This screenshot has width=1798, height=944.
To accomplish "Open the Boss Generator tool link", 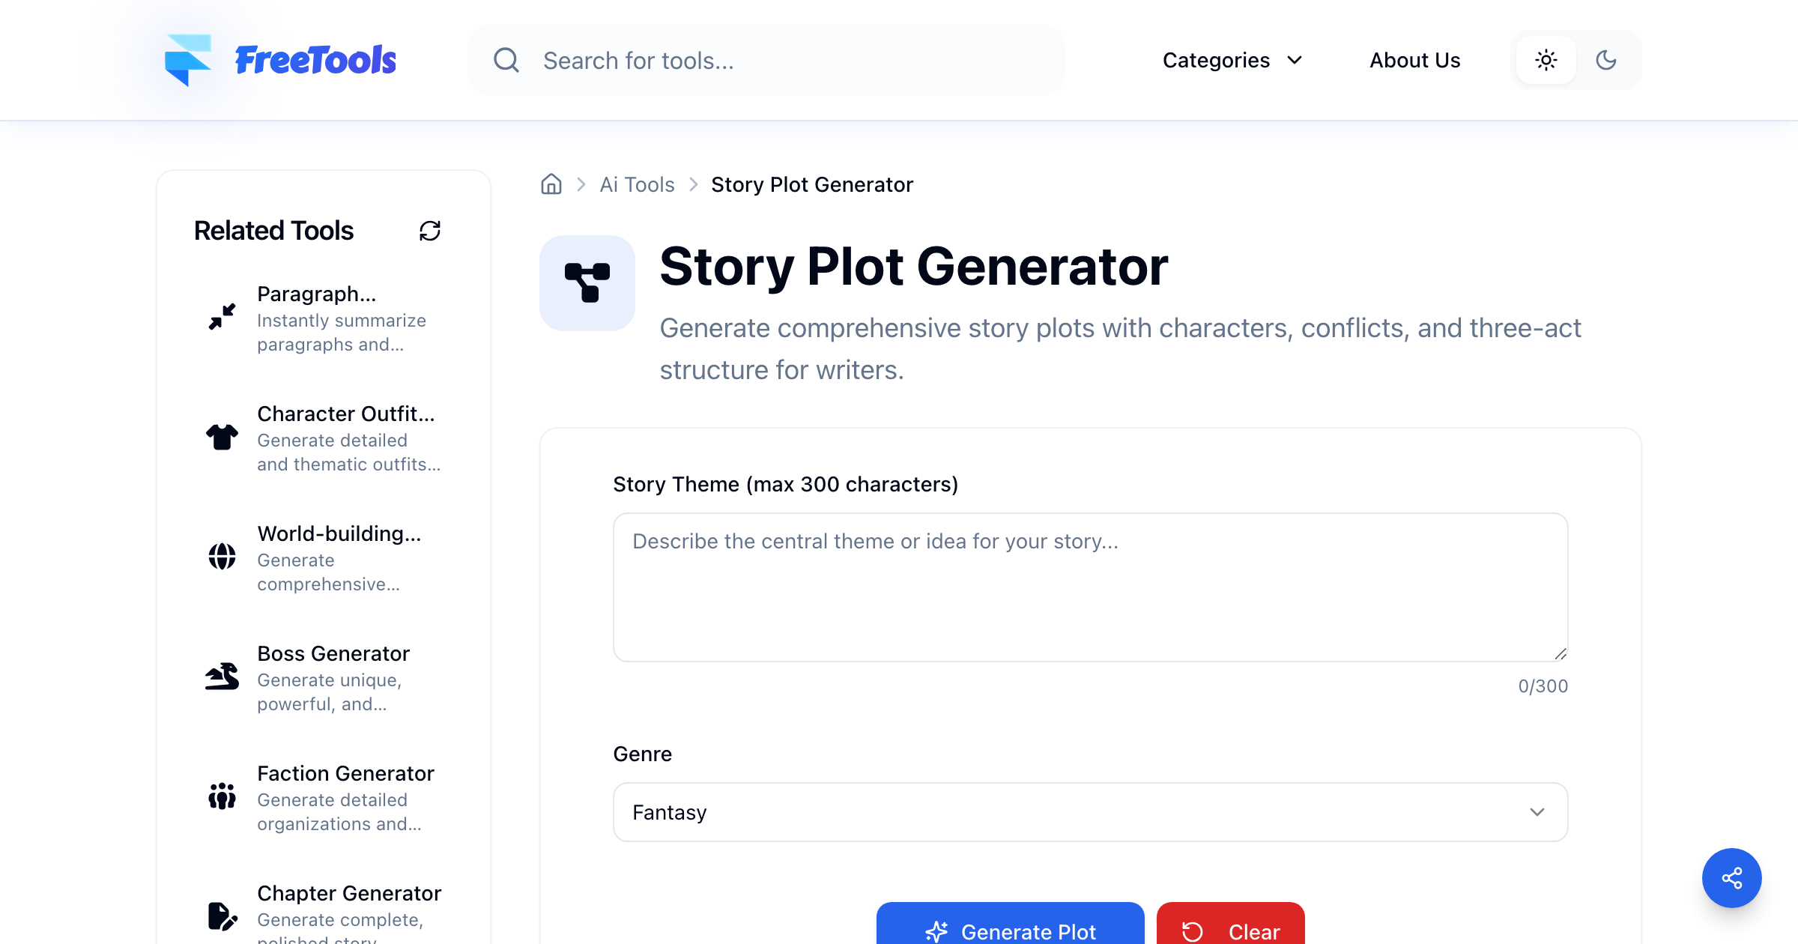I will (324, 677).
